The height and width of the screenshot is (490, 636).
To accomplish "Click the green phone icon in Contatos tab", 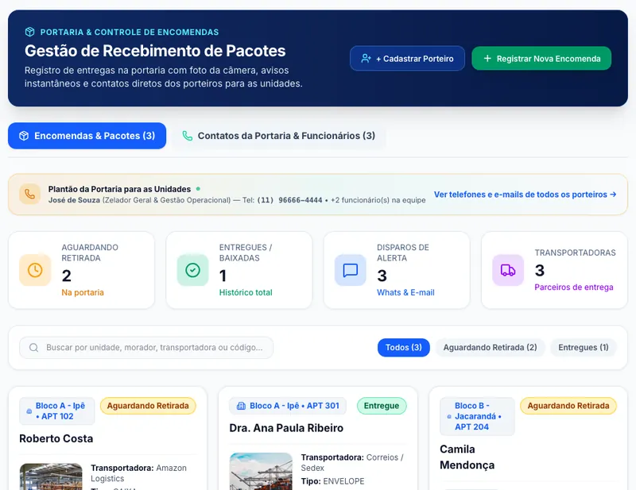I will coord(187,136).
